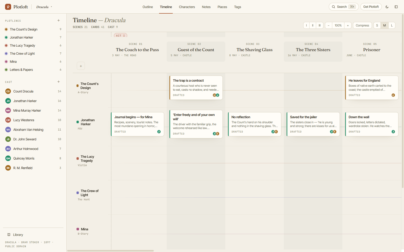The height and width of the screenshot is (252, 404).
Task: Add a scene with dashed plus button
Action: coord(81,66)
